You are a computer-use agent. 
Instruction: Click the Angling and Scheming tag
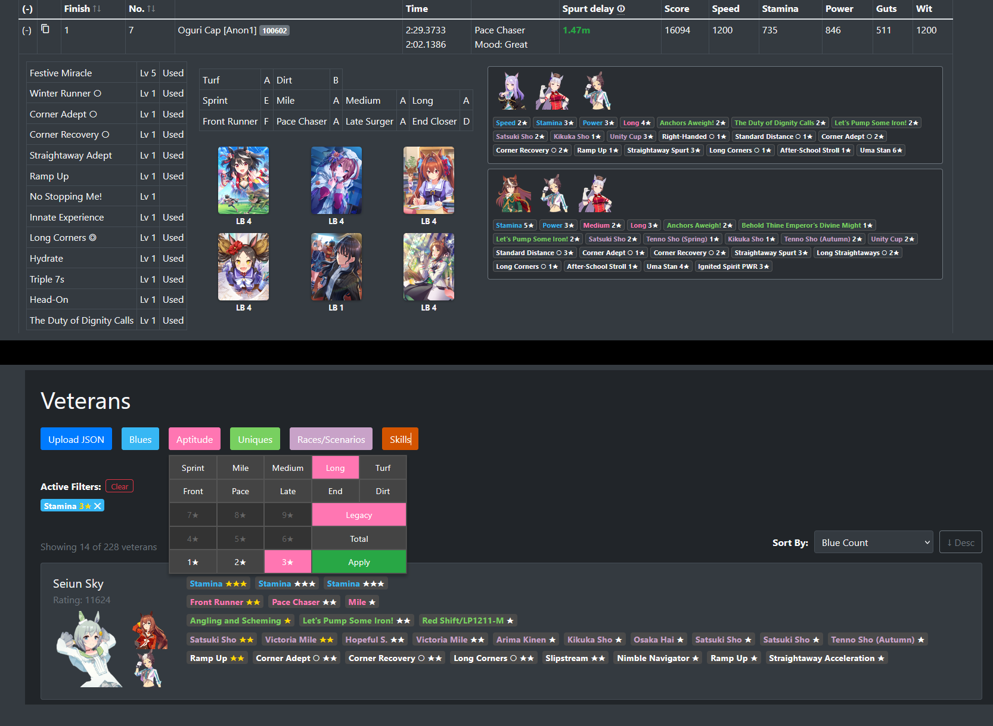point(240,620)
